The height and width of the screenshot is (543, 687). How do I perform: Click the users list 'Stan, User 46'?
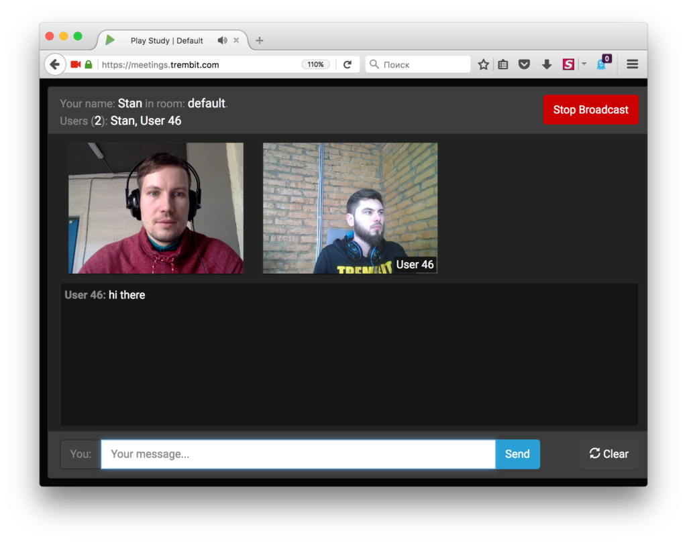[146, 121]
